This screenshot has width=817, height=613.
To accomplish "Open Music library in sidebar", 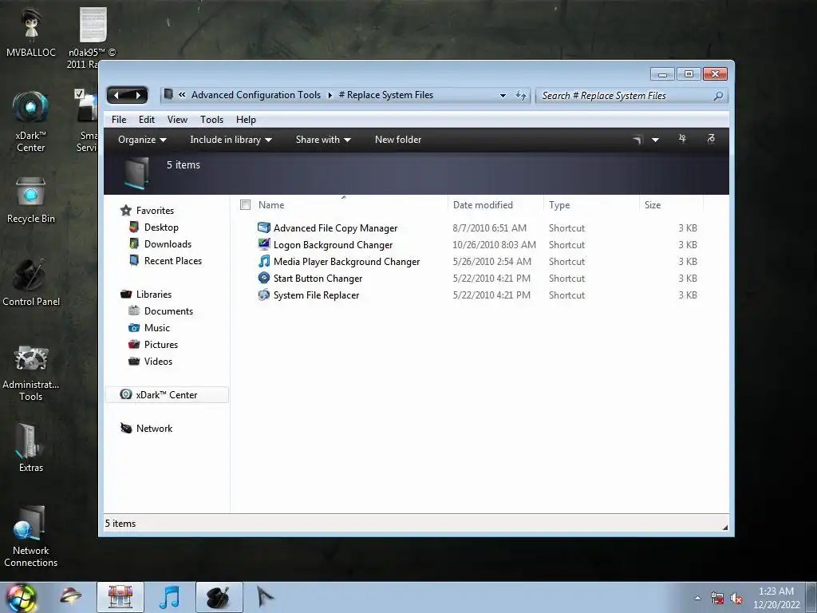I will click(156, 327).
